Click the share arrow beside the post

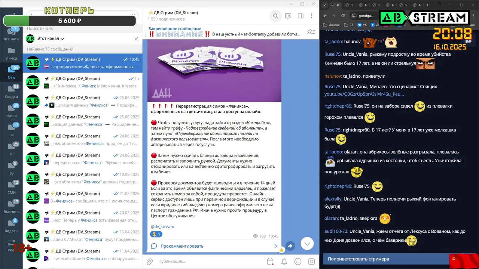click(x=290, y=246)
